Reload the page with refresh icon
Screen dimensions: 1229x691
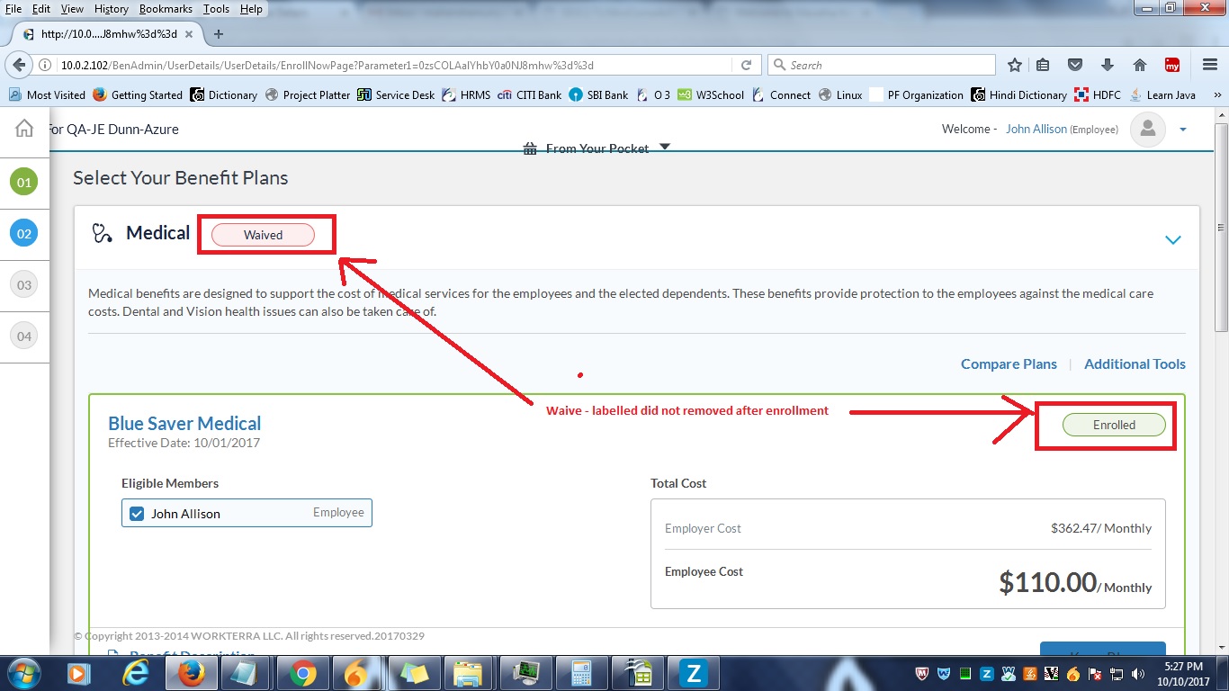(746, 65)
